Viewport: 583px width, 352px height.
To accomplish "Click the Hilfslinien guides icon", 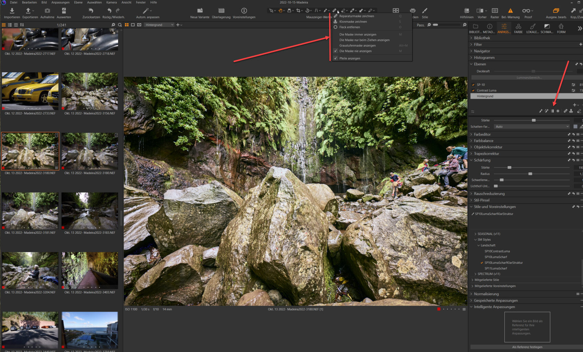I will click(x=466, y=11).
